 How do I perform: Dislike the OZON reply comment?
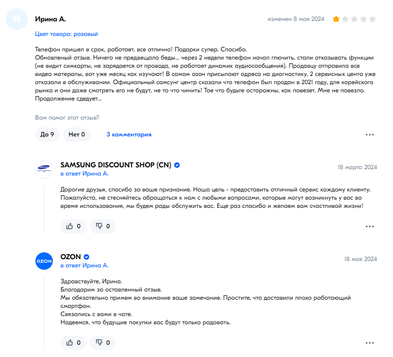[x=103, y=342]
